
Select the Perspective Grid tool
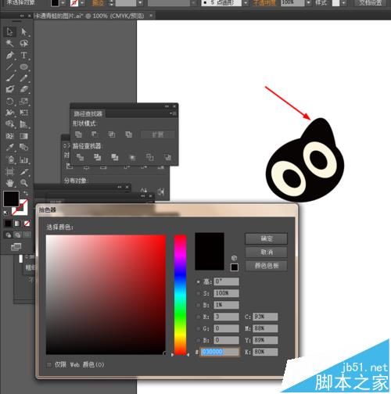(23, 124)
